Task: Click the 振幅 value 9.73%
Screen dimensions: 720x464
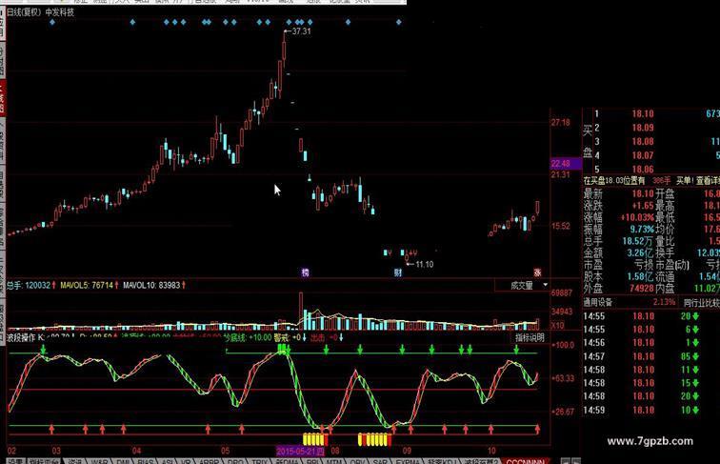Action: (x=642, y=229)
